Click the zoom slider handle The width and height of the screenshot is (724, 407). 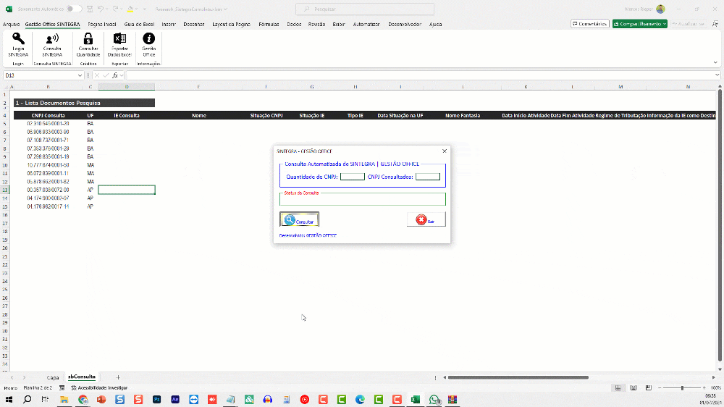pyautogui.click(x=682, y=387)
